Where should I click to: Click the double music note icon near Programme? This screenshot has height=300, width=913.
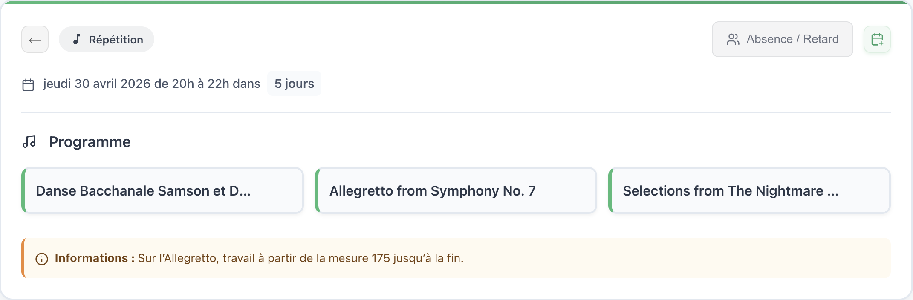(x=30, y=141)
